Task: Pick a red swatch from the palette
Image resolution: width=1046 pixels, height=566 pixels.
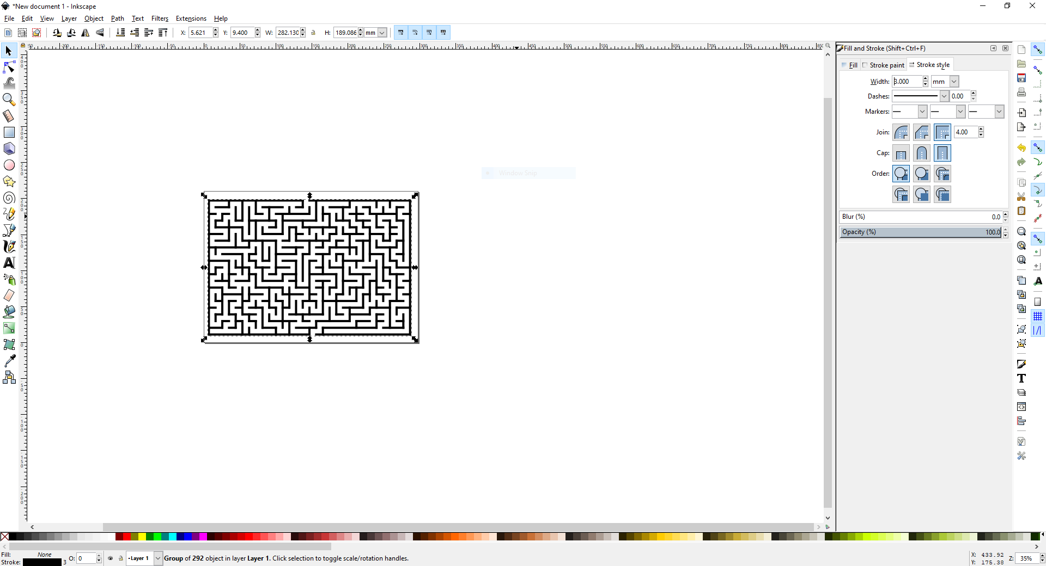Action: (x=128, y=537)
